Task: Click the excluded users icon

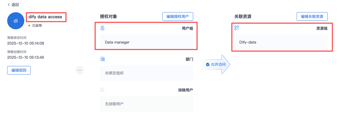Action: pos(102,90)
